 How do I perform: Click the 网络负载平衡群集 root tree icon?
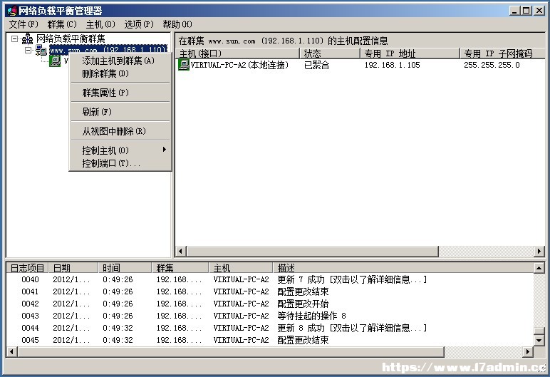click(x=27, y=39)
